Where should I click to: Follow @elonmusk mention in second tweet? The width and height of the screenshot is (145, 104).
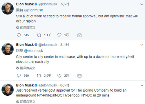[x=33, y=51]
